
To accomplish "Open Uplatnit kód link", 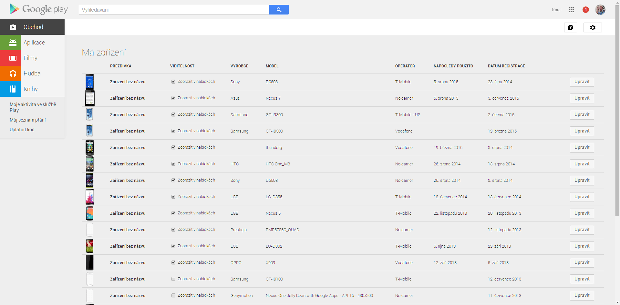I will tap(22, 130).
